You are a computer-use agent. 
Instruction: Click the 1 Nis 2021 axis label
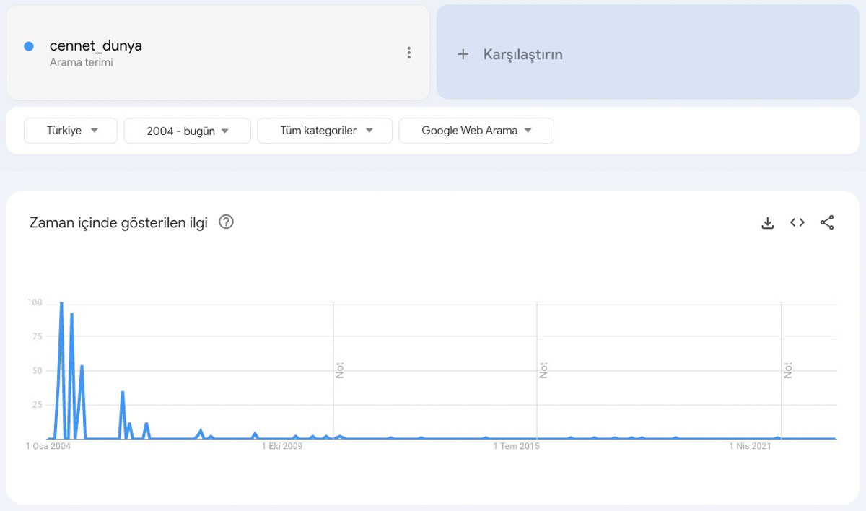pos(750,446)
